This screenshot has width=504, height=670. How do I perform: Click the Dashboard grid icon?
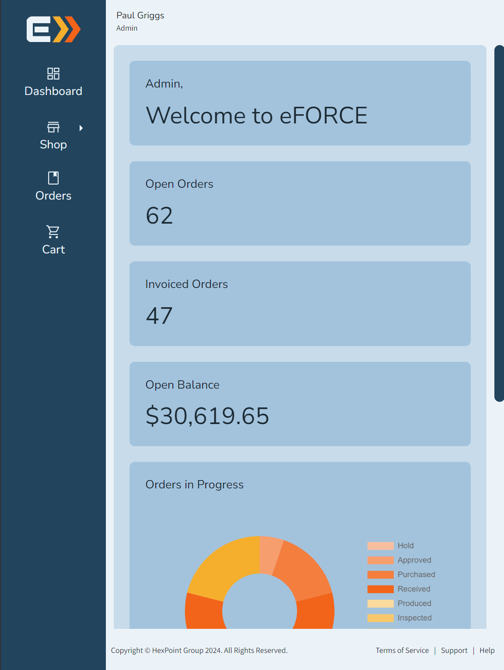53,74
